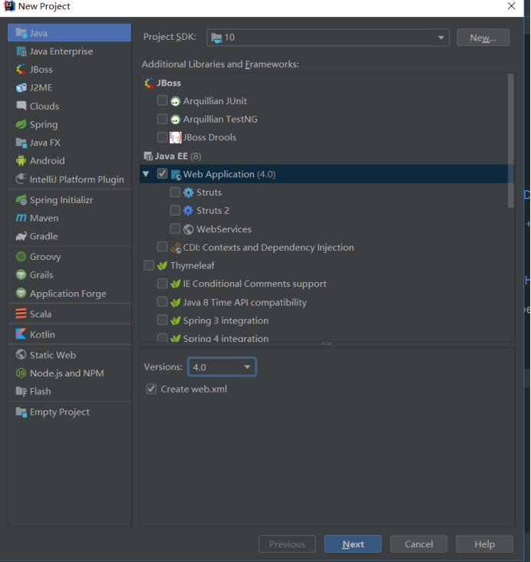531x562 pixels.
Task: Check Java 8 Time API compatibility checkbox
Action: (x=162, y=302)
